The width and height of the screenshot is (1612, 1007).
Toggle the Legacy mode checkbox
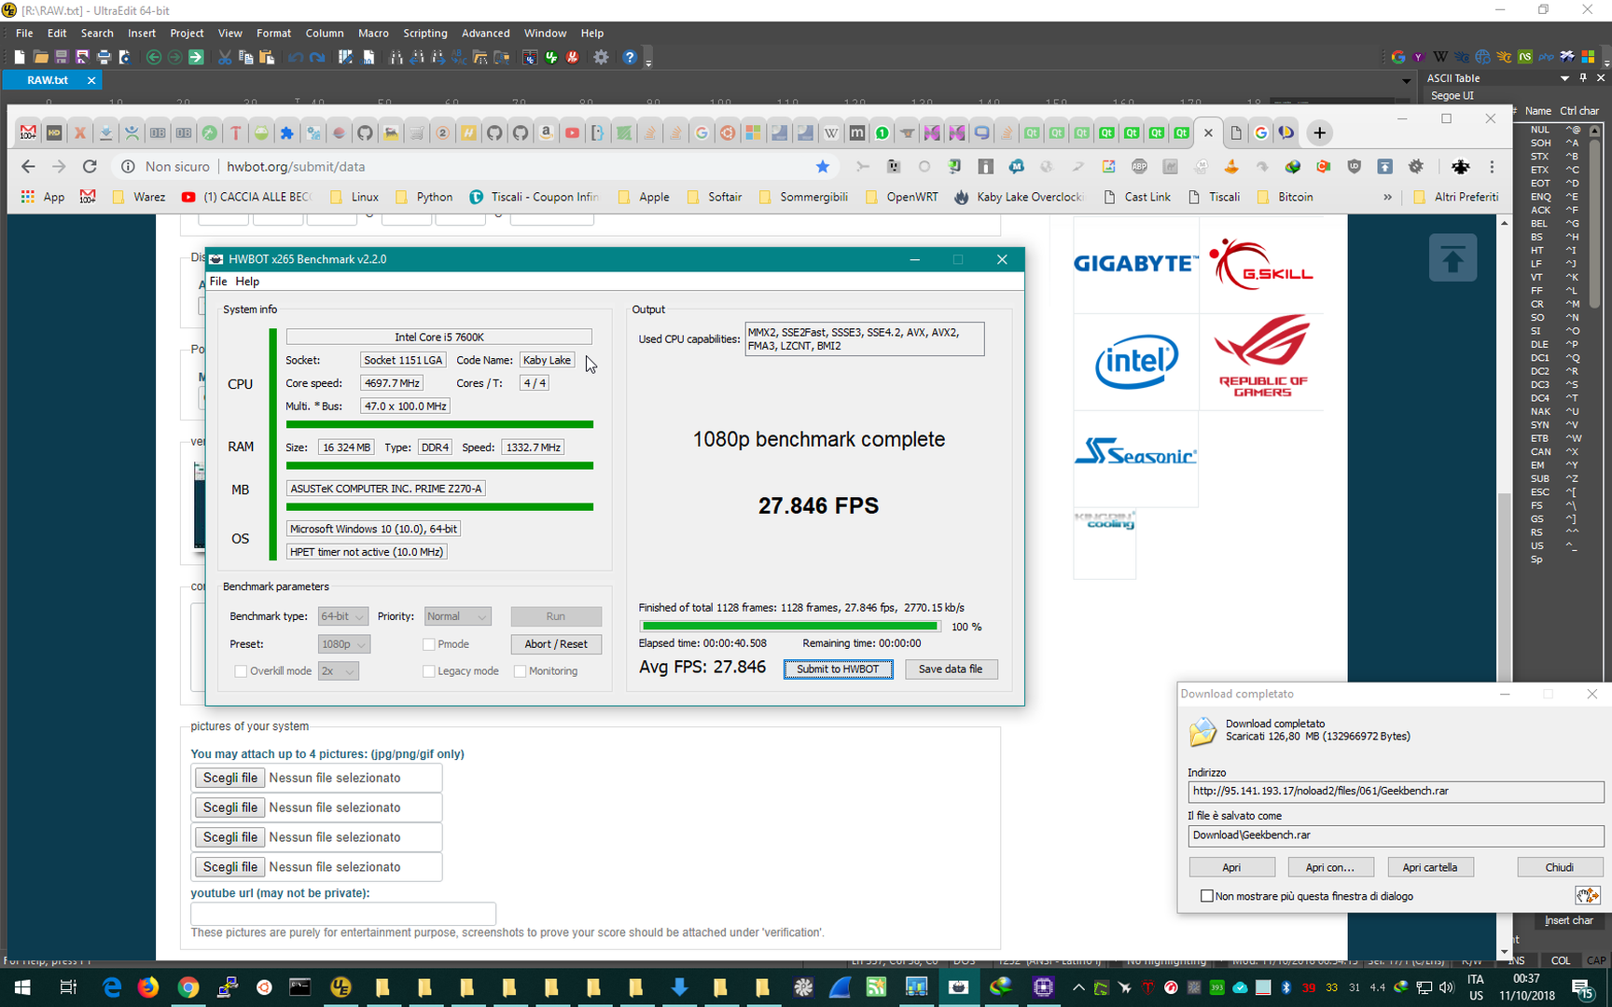click(x=429, y=671)
